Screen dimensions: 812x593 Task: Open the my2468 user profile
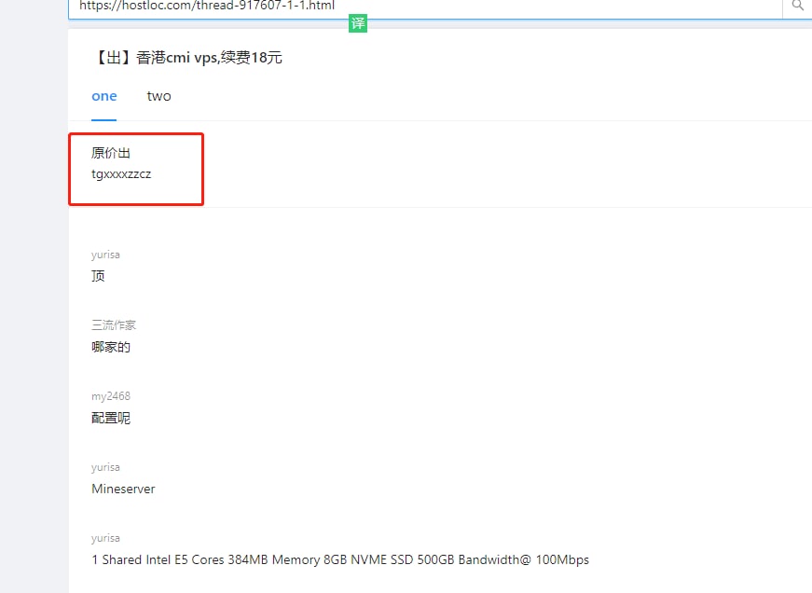pyautogui.click(x=111, y=396)
